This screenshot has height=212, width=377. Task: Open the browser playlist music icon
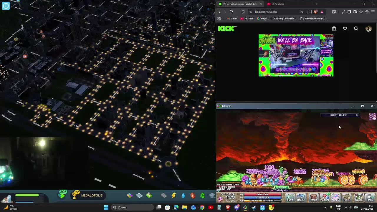pyautogui.click(x=343, y=12)
